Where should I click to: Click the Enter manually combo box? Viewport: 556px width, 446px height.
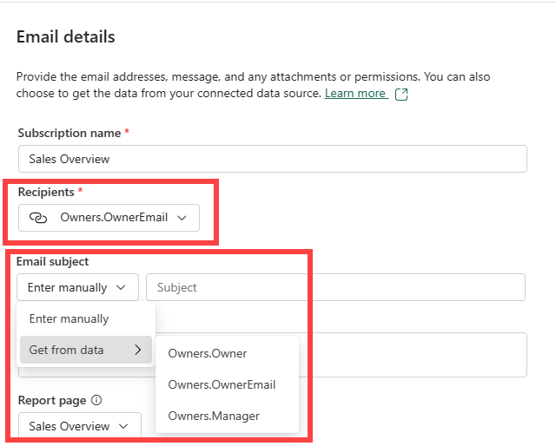pyautogui.click(x=77, y=287)
